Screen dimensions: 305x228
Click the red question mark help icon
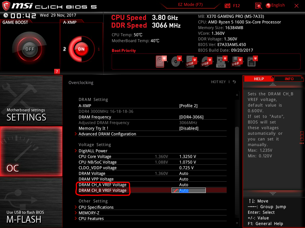[x=57, y=71]
